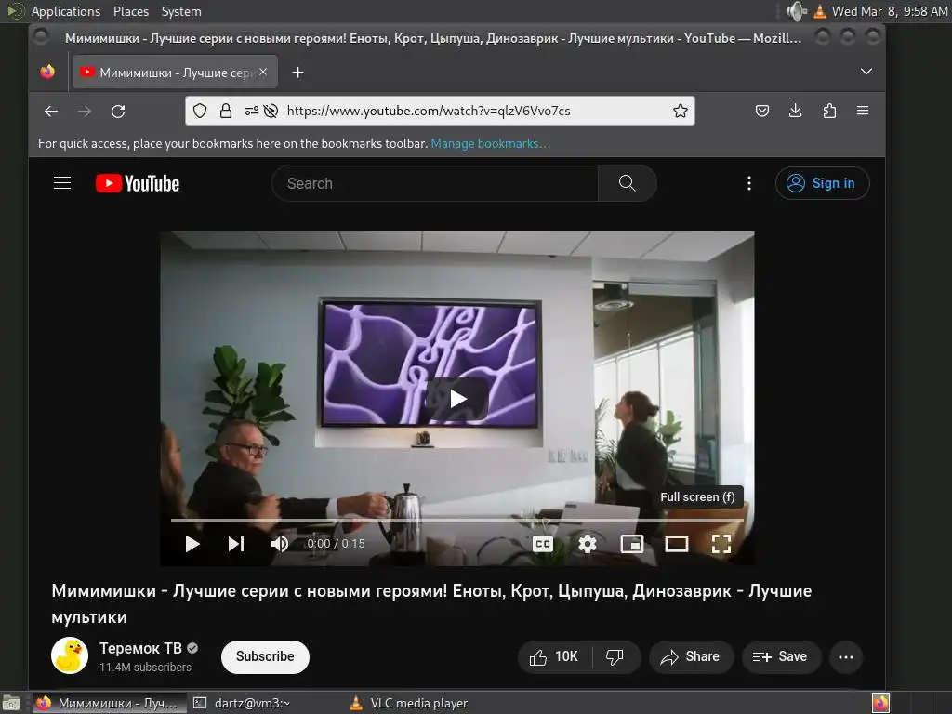The height and width of the screenshot is (714, 952).
Task: Click the YouTube search magnifier button
Action: 628,183
